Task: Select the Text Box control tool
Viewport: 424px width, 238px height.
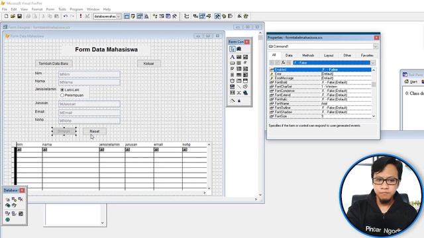Action: tap(238, 57)
